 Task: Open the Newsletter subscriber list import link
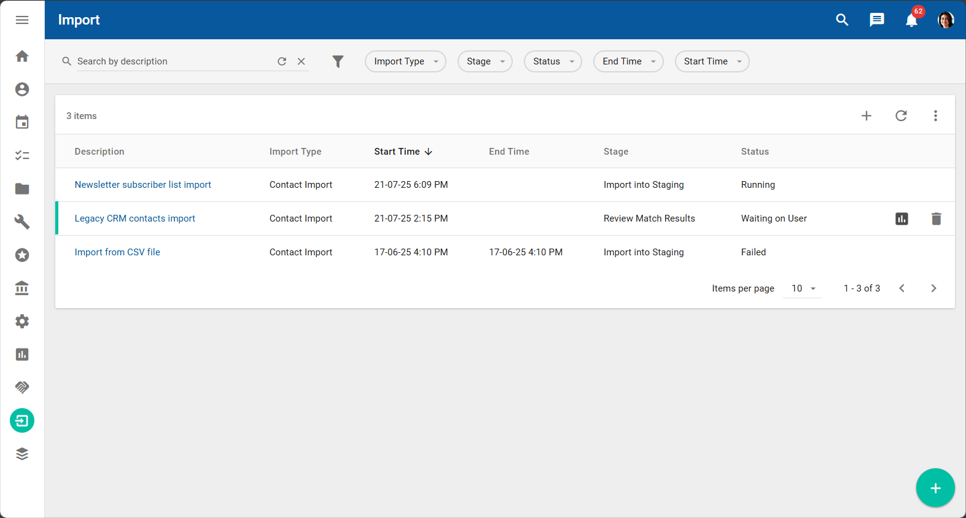point(142,185)
